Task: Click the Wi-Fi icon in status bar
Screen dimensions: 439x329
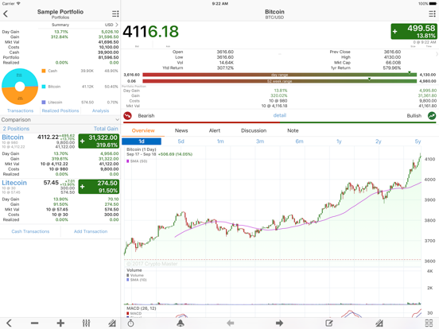Action: point(18,4)
